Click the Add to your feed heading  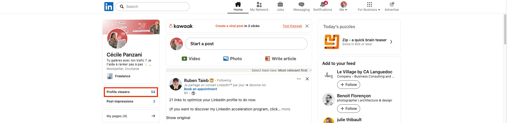click(339, 63)
